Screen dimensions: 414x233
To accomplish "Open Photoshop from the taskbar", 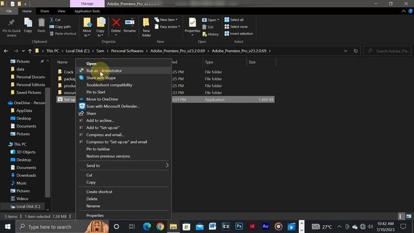I will point(239,227).
